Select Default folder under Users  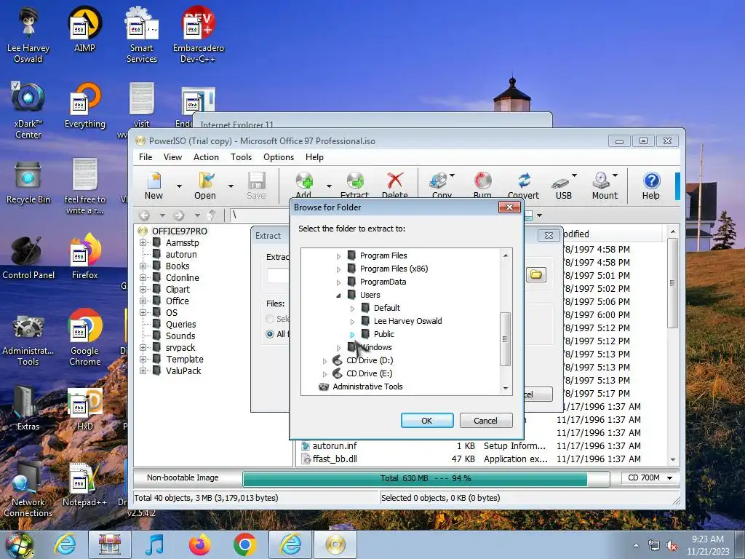tap(387, 308)
